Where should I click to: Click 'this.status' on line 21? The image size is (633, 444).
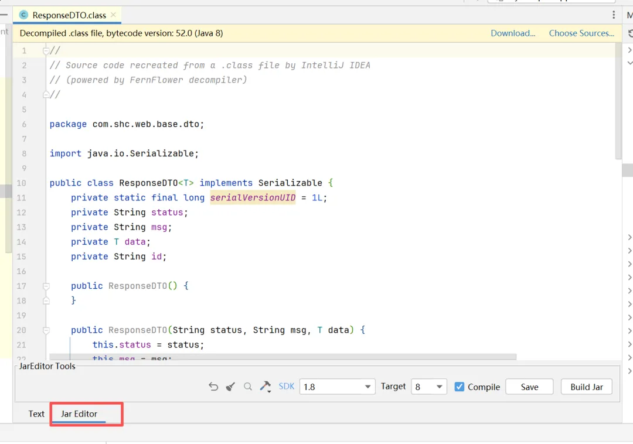121,345
